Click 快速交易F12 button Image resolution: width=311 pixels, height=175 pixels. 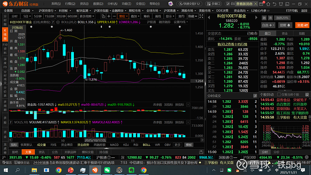pos(189,4)
